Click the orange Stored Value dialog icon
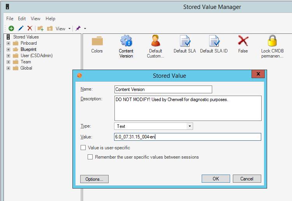 tap(79, 75)
